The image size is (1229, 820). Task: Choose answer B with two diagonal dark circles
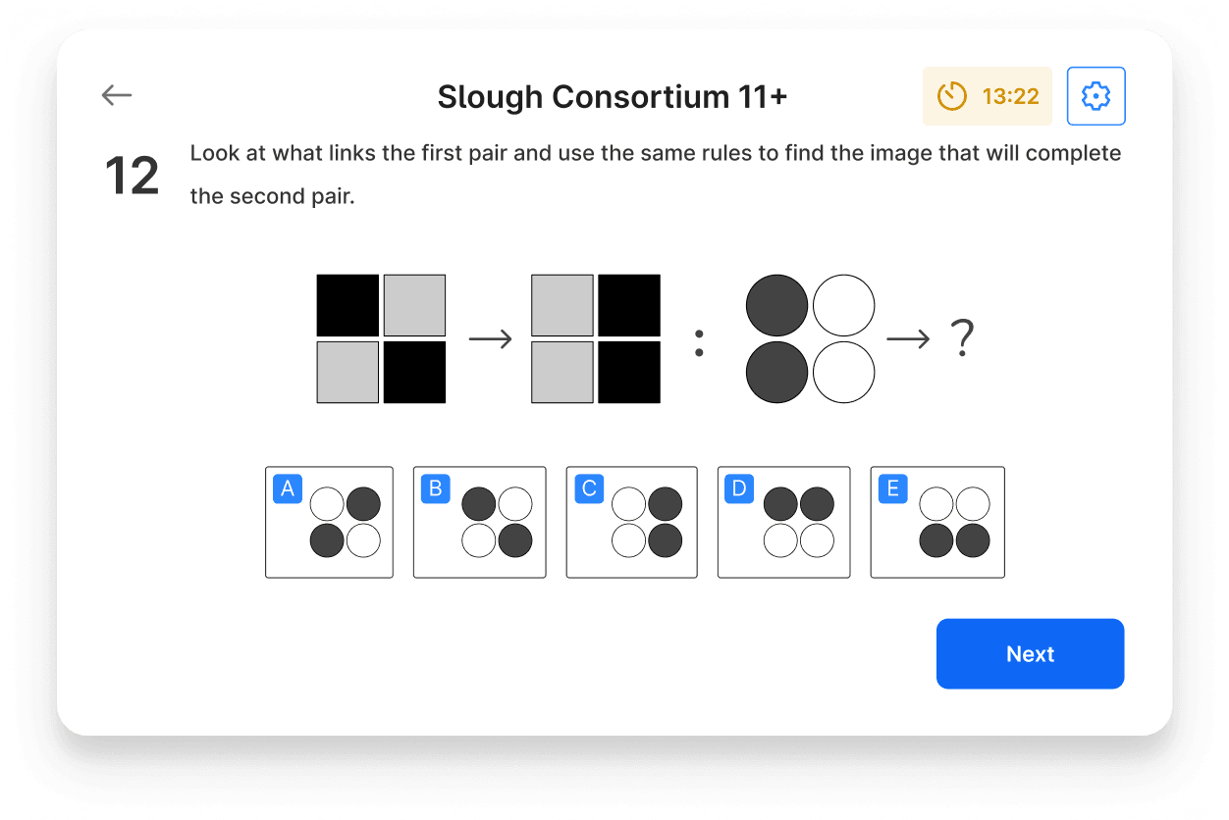[x=479, y=522]
